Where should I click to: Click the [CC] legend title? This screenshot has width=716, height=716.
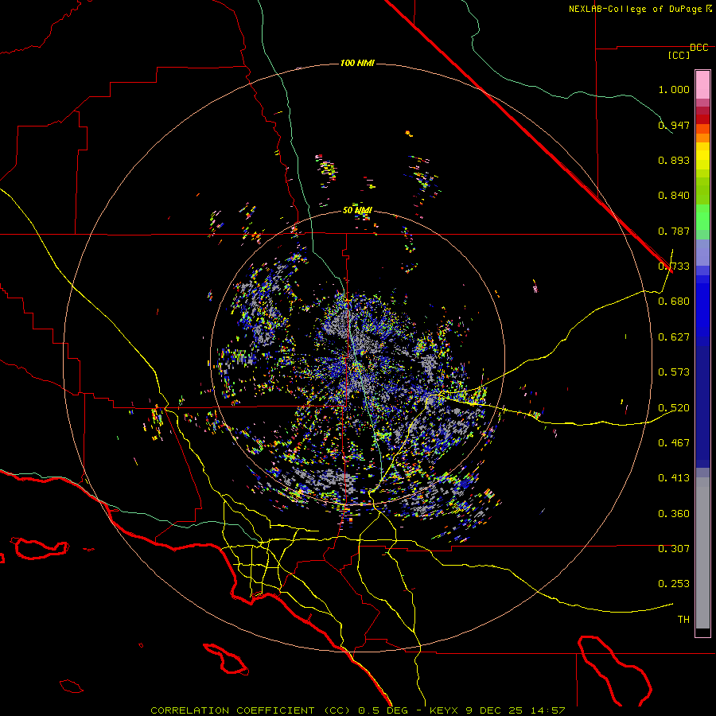click(x=679, y=56)
